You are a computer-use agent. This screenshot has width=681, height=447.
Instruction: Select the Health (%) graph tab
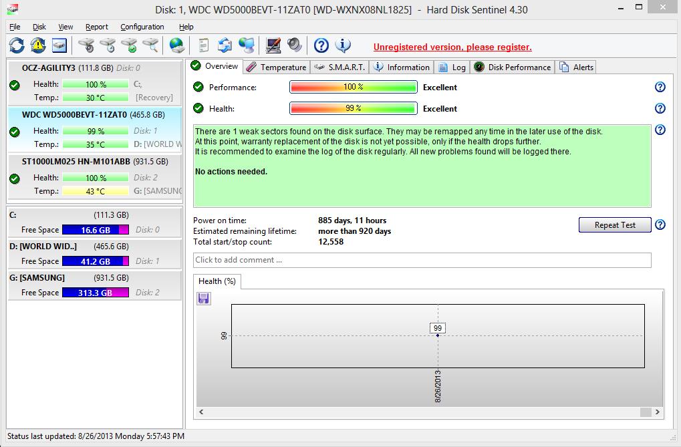(217, 281)
